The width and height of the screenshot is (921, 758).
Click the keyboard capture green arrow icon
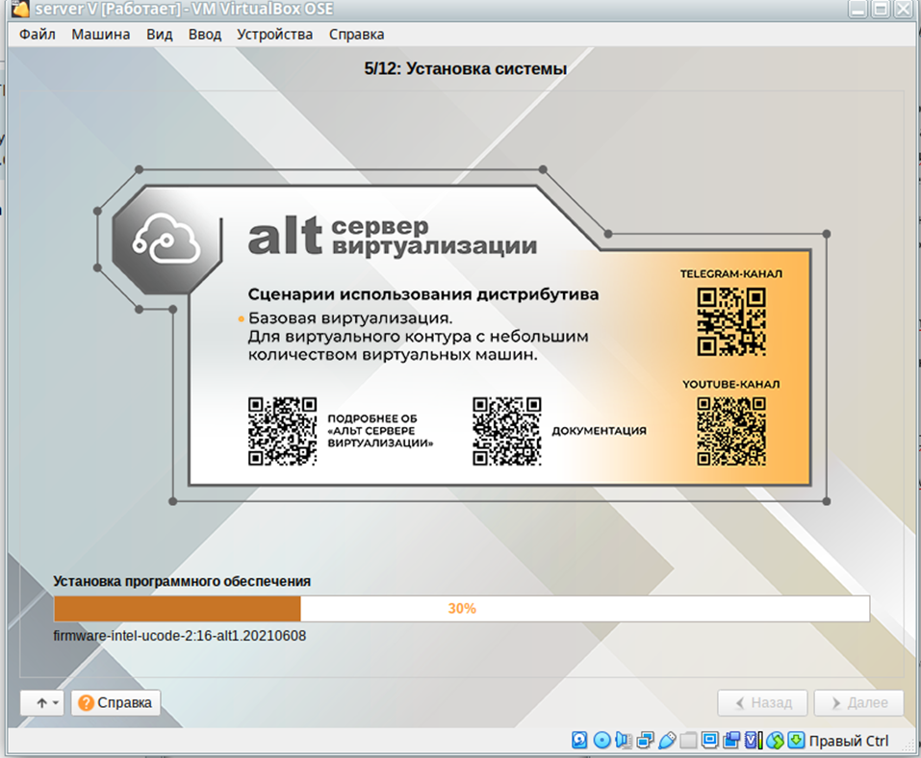[796, 740]
